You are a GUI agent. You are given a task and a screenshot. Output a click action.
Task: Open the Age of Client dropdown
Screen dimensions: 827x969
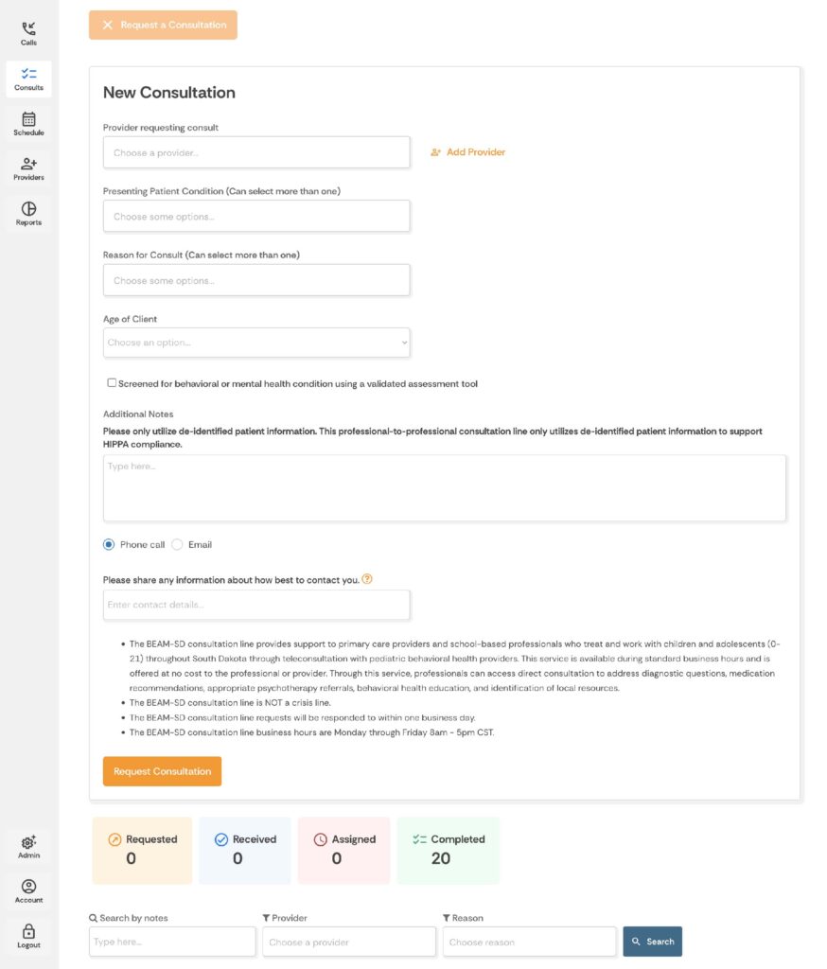coord(256,343)
